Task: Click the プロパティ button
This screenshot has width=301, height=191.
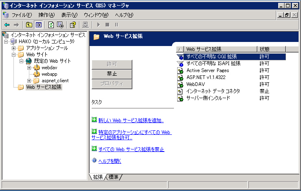Action: pos(112,84)
